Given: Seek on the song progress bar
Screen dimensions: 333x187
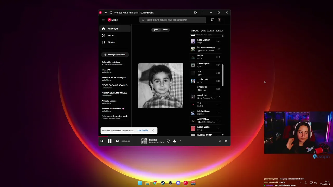Looking at the screenshot, I should click(164, 136).
